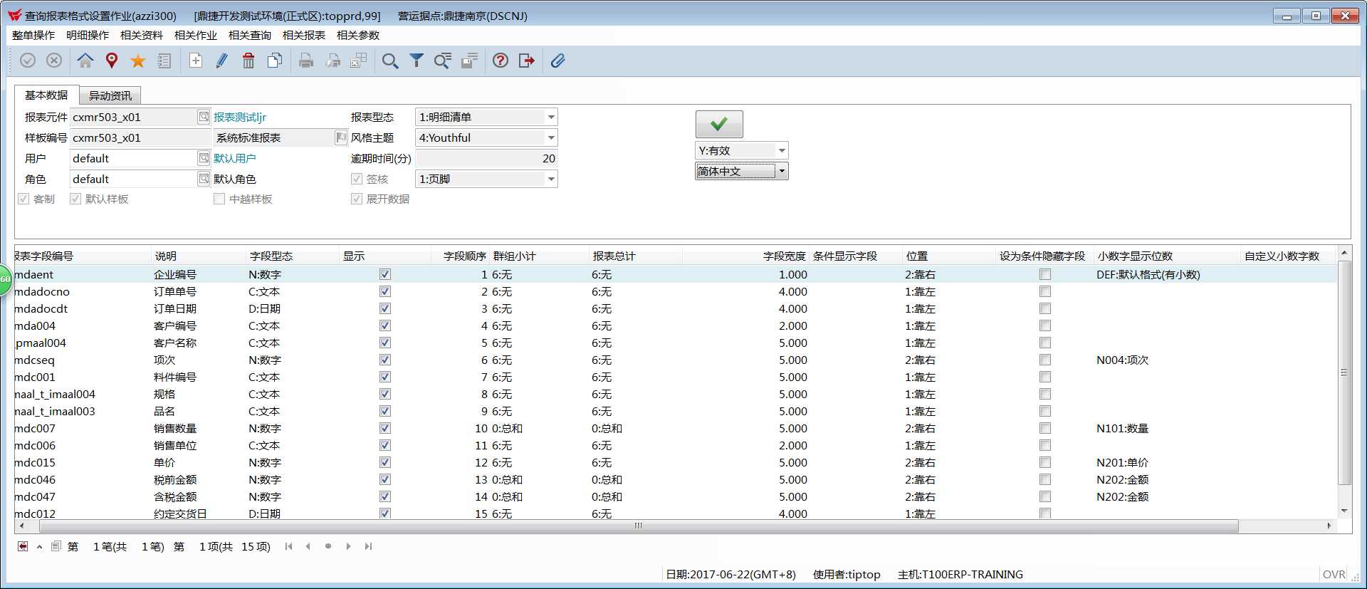Viewport: 1367px width, 589px height.
Task: Click the 默认用户 link
Action: (x=235, y=159)
